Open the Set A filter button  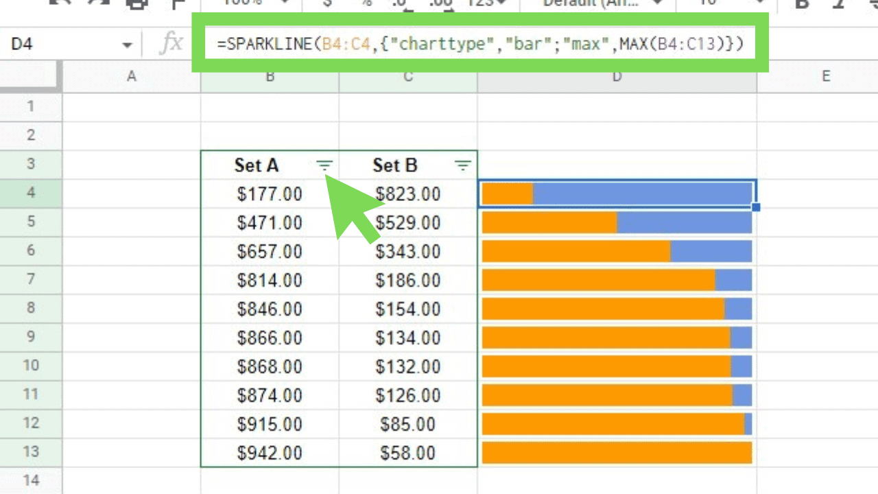[x=324, y=165]
